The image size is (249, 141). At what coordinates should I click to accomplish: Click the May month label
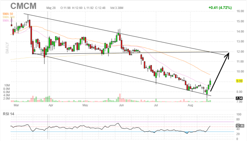[85, 105]
